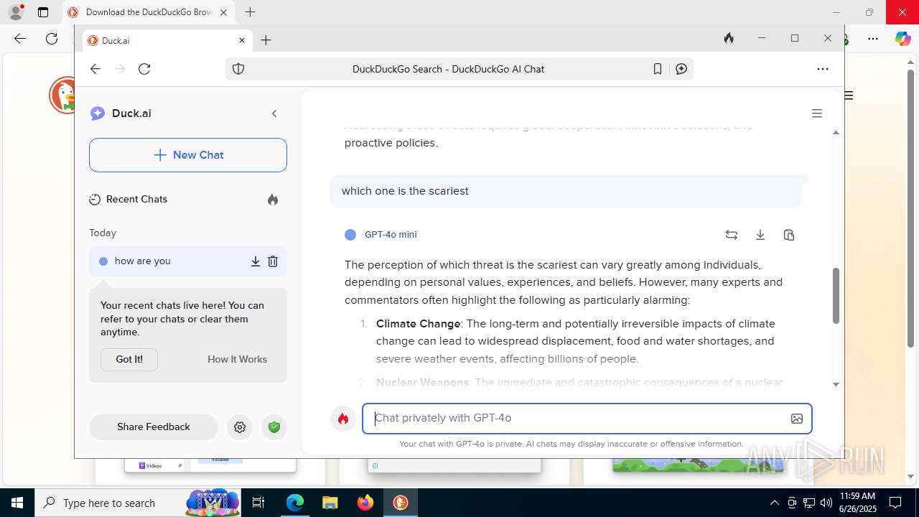919x517 pixels.
Task: Click the Edge back arrow
Action: click(x=20, y=39)
